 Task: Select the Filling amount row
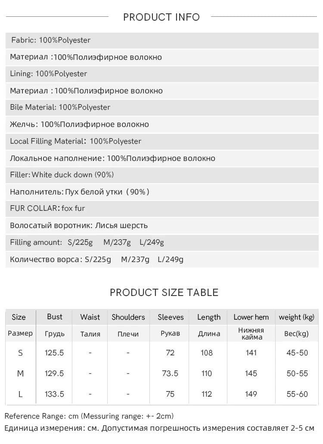click(x=162, y=242)
